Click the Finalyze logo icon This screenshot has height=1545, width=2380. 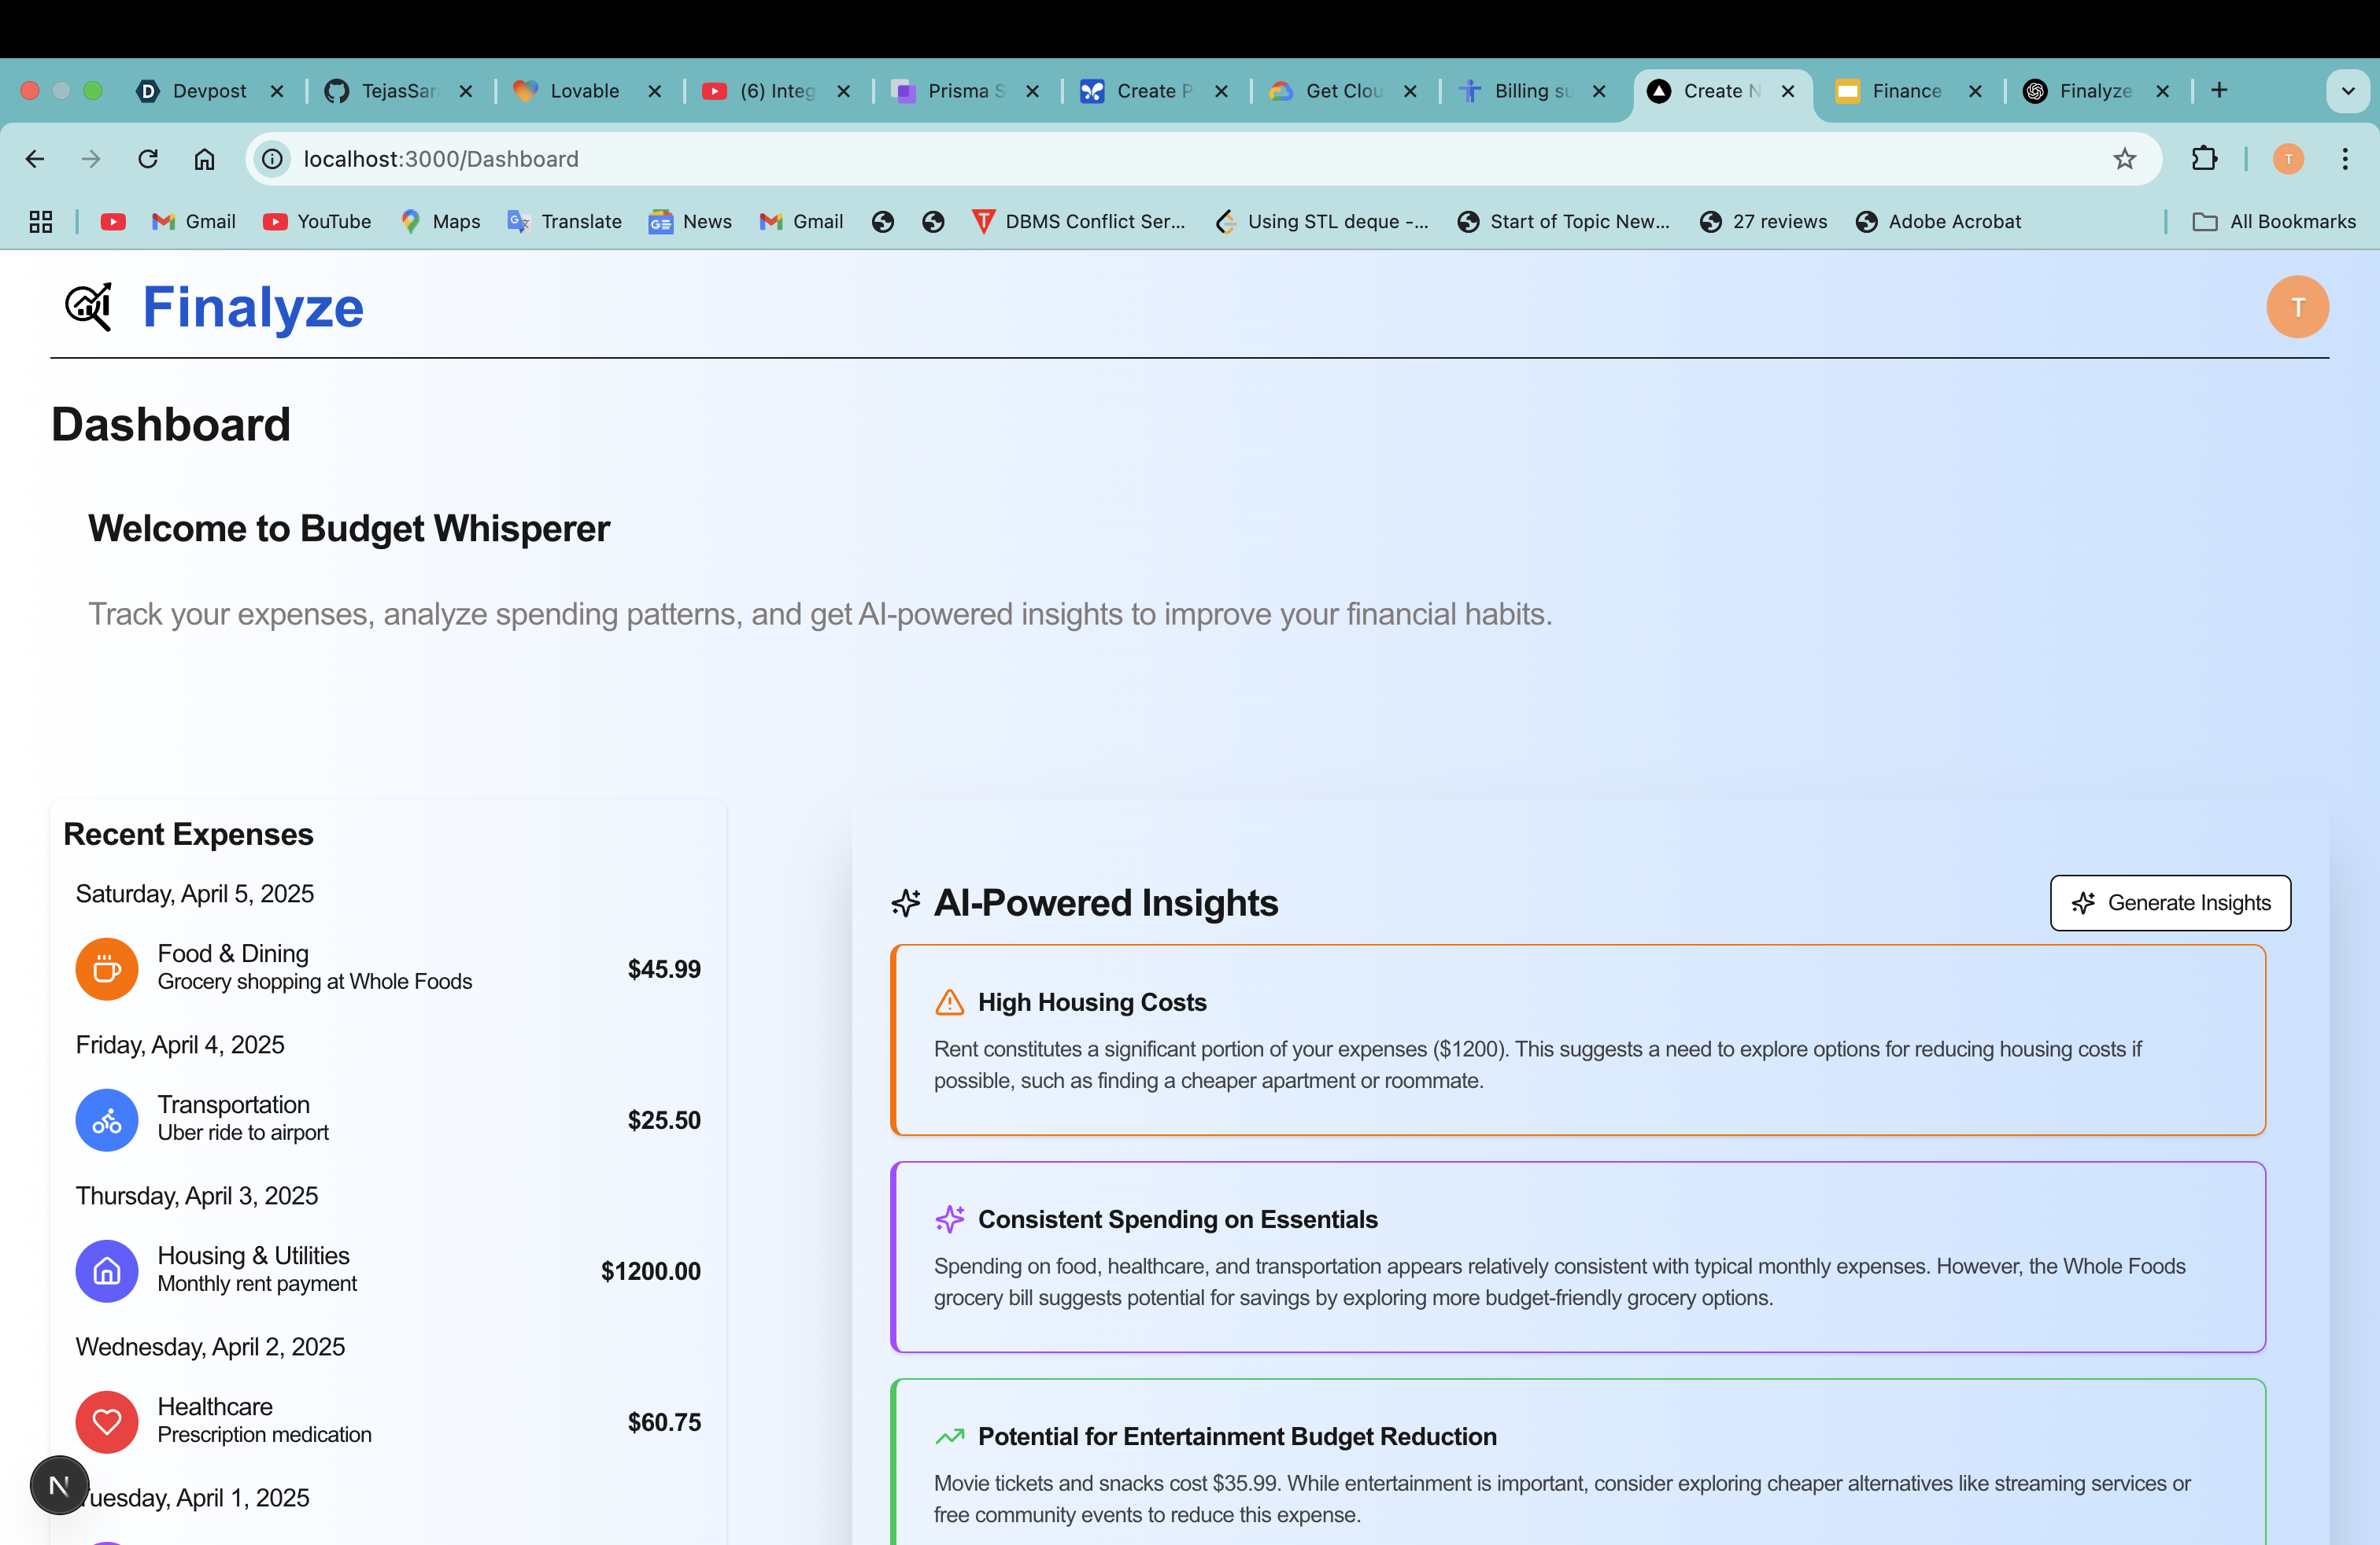click(x=88, y=307)
